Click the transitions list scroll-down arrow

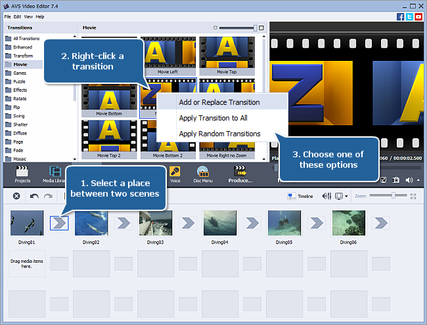point(75,159)
